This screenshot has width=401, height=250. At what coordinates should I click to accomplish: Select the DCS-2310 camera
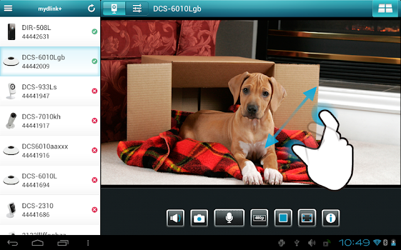point(50,210)
